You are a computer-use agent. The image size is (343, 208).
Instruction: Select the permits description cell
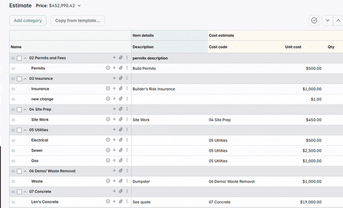tap(170, 58)
